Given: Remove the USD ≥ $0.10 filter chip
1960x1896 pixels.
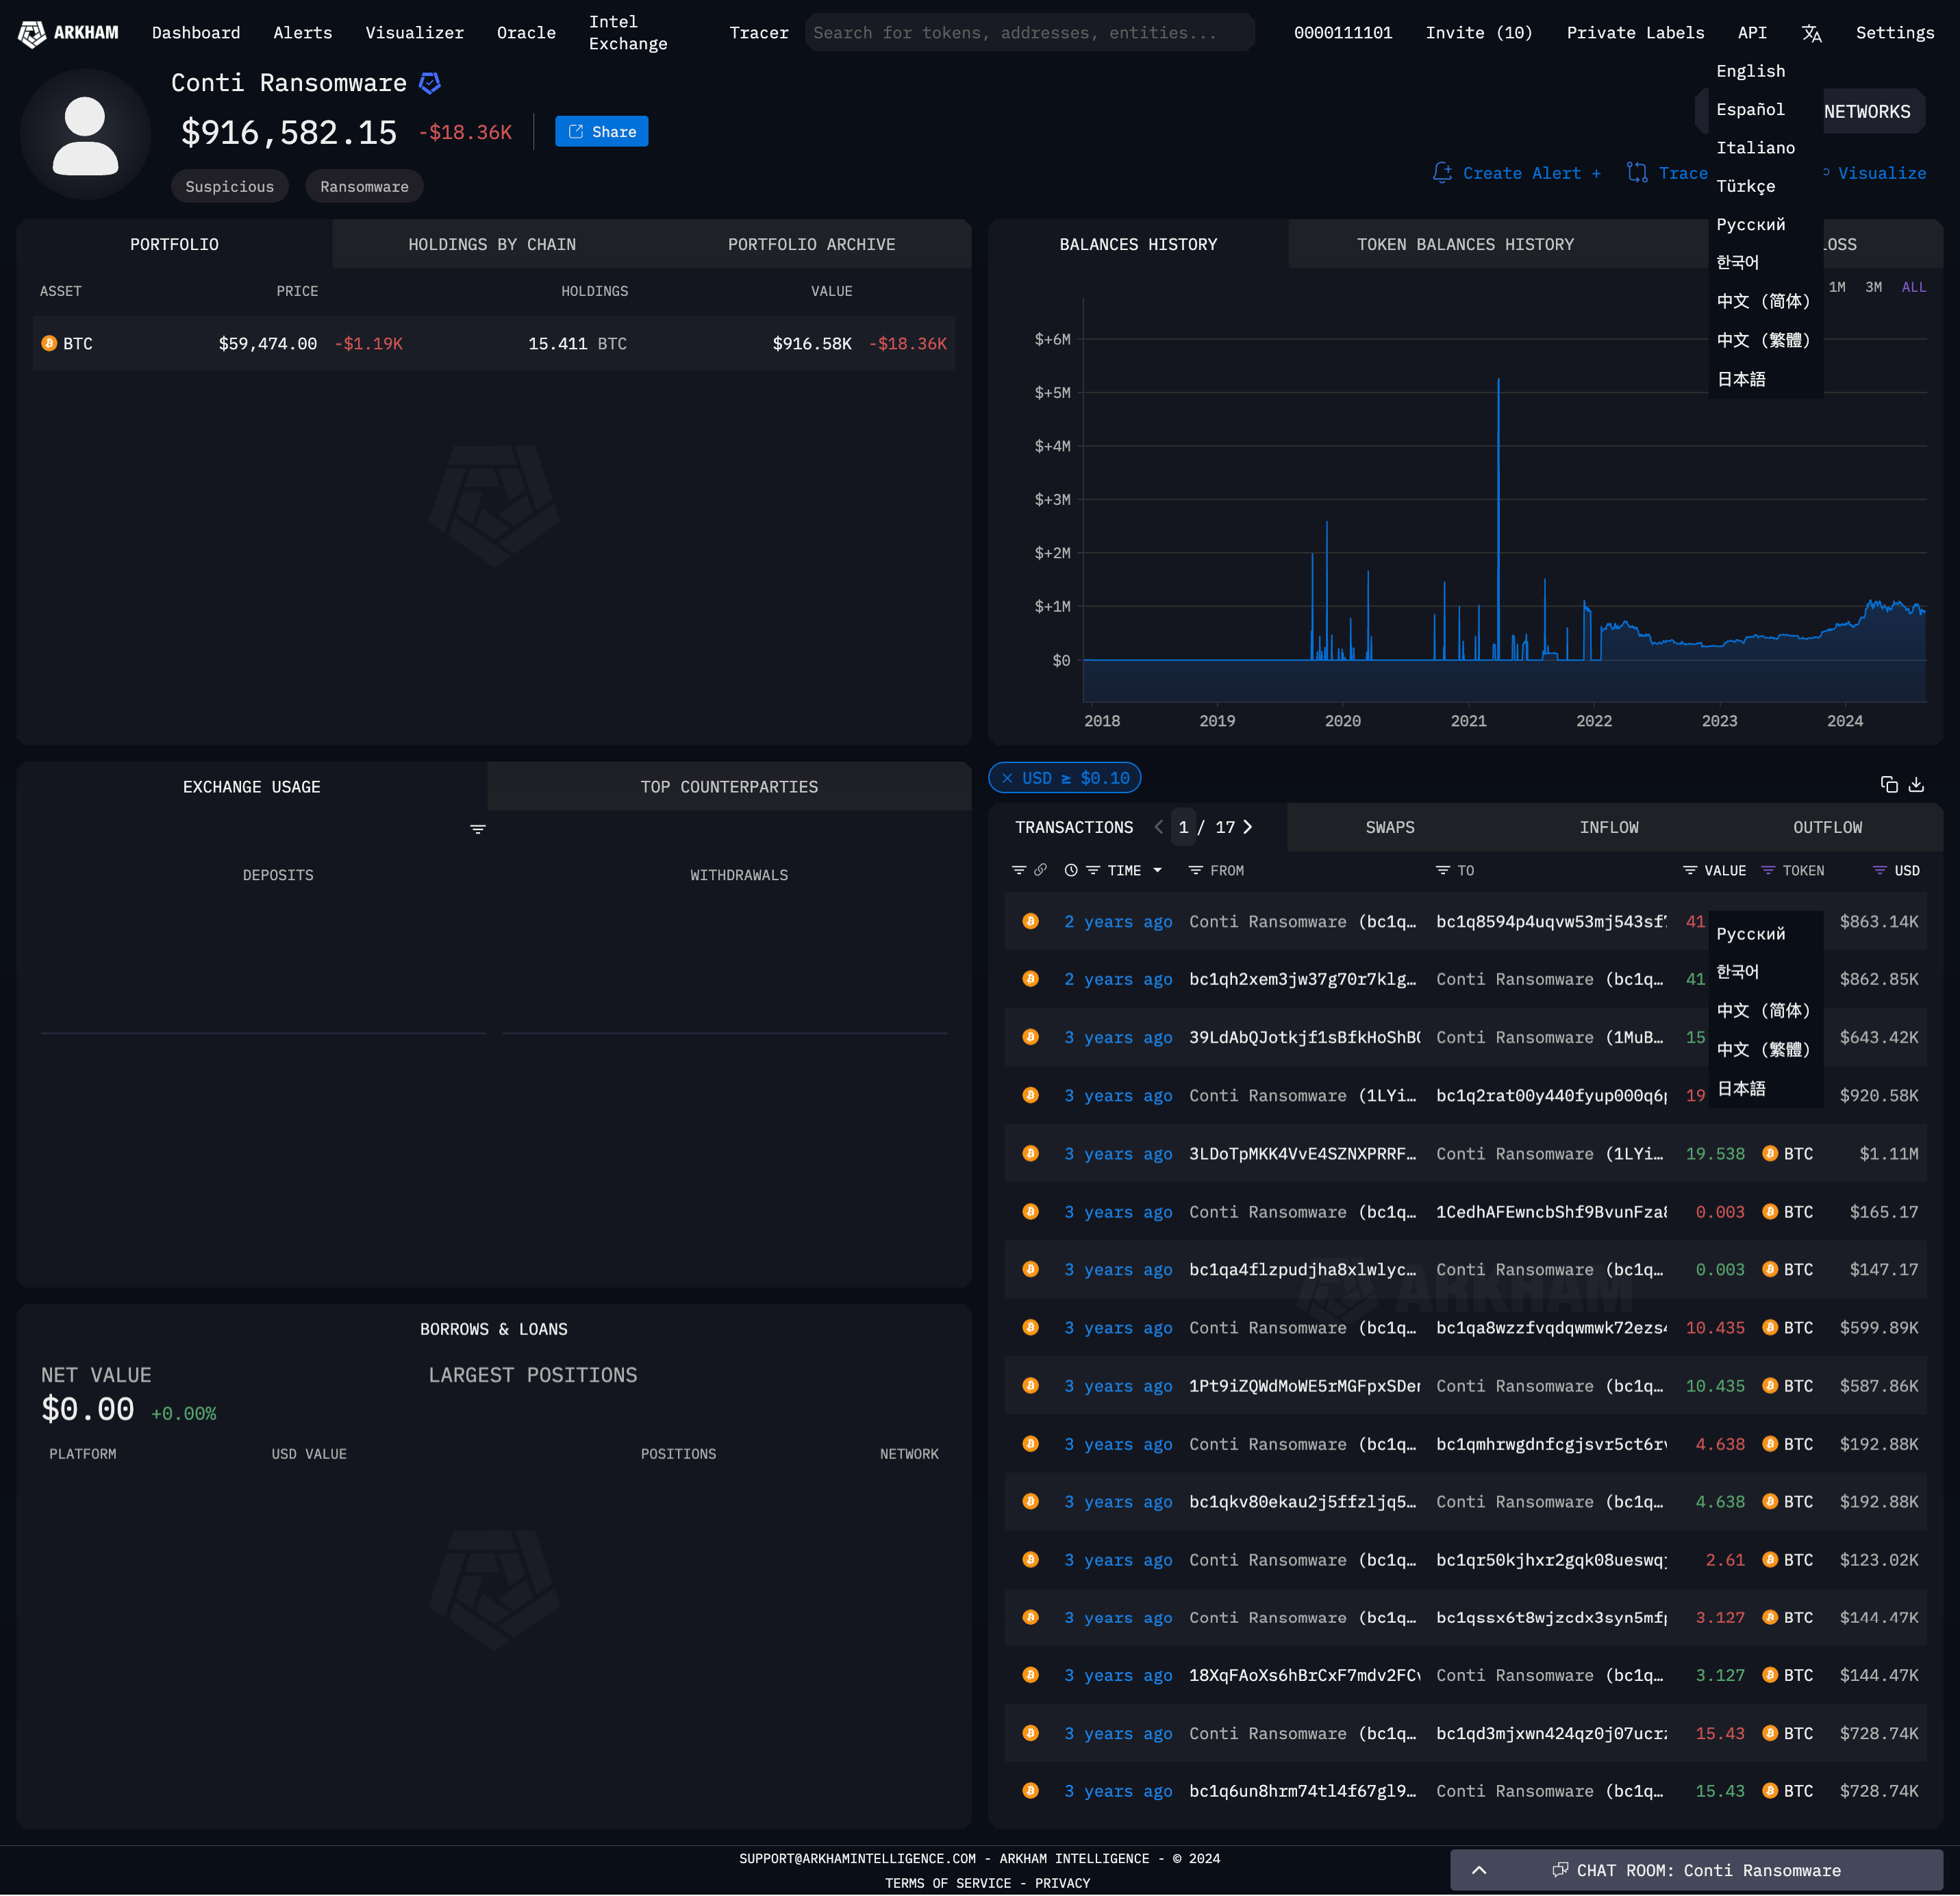Looking at the screenshot, I should pos(1008,778).
